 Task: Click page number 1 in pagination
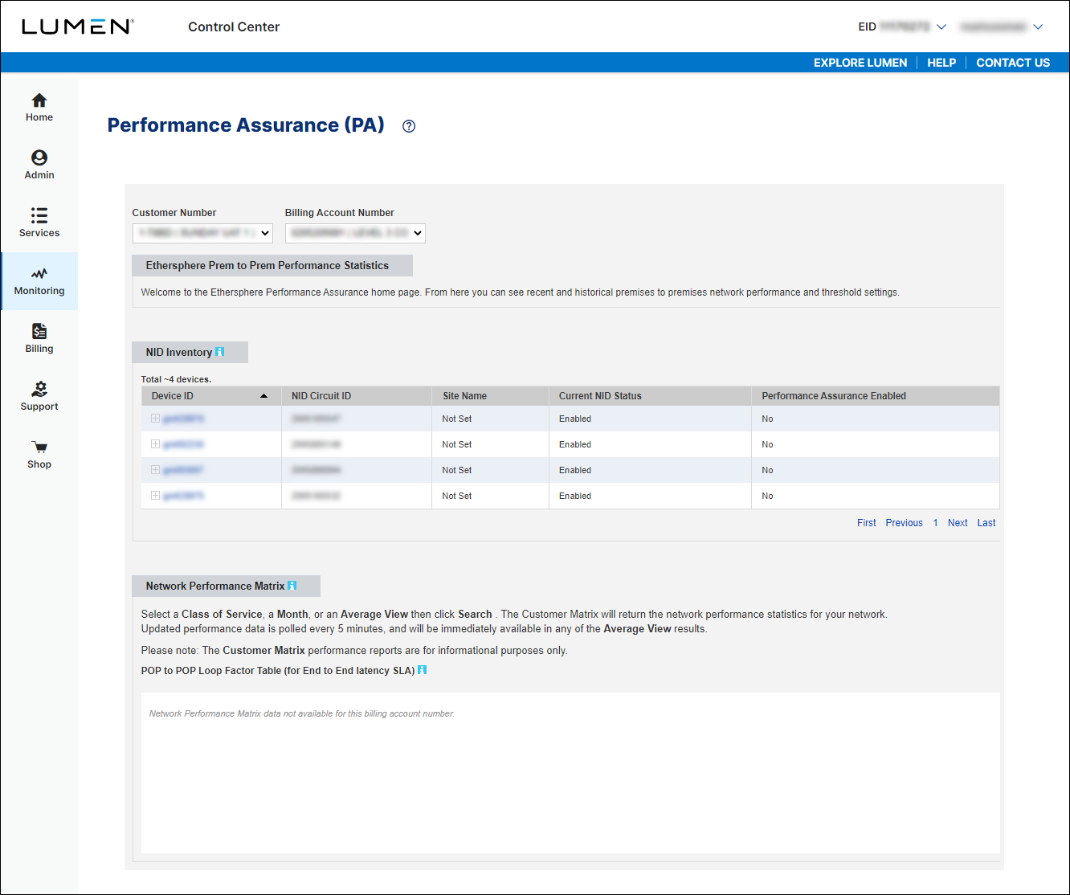(x=935, y=523)
